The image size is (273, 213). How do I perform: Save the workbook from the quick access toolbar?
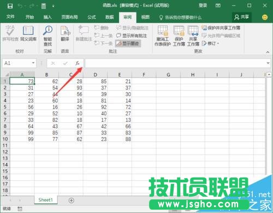10,6
